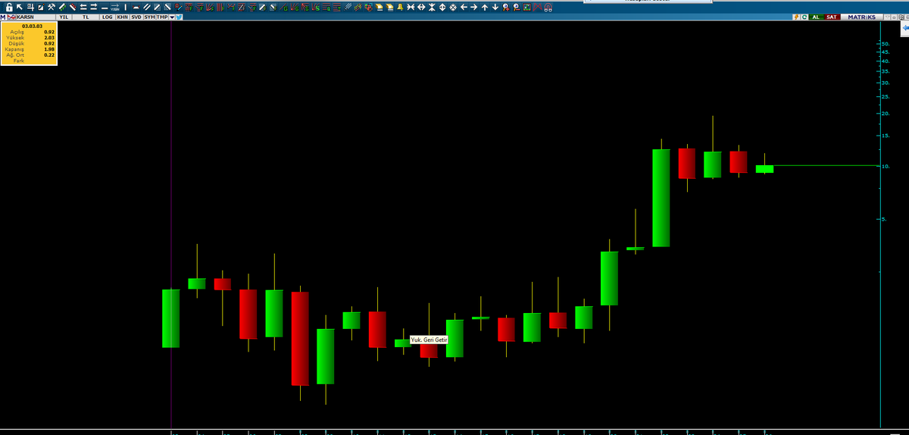Toggle the KHN button
The image size is (909, 435).
[x=123, y=17]
